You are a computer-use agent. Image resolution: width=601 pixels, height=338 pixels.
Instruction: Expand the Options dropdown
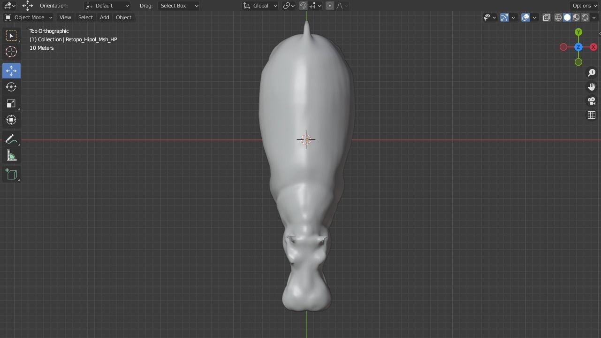tap(585, 6)
